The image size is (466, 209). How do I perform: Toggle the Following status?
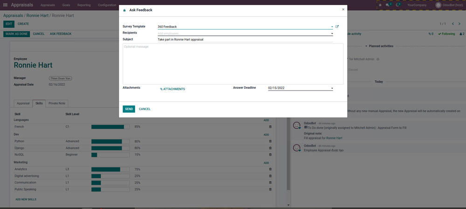coord(446,34)
